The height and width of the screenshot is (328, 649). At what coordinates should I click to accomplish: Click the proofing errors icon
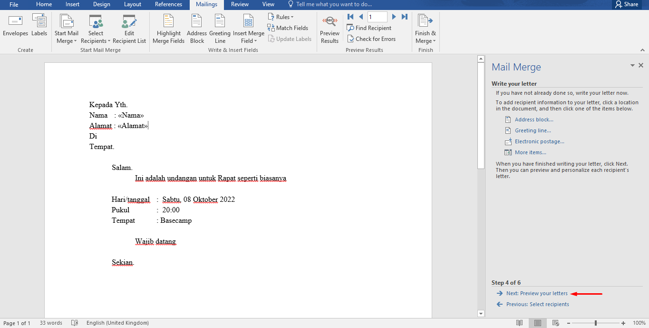75,323
